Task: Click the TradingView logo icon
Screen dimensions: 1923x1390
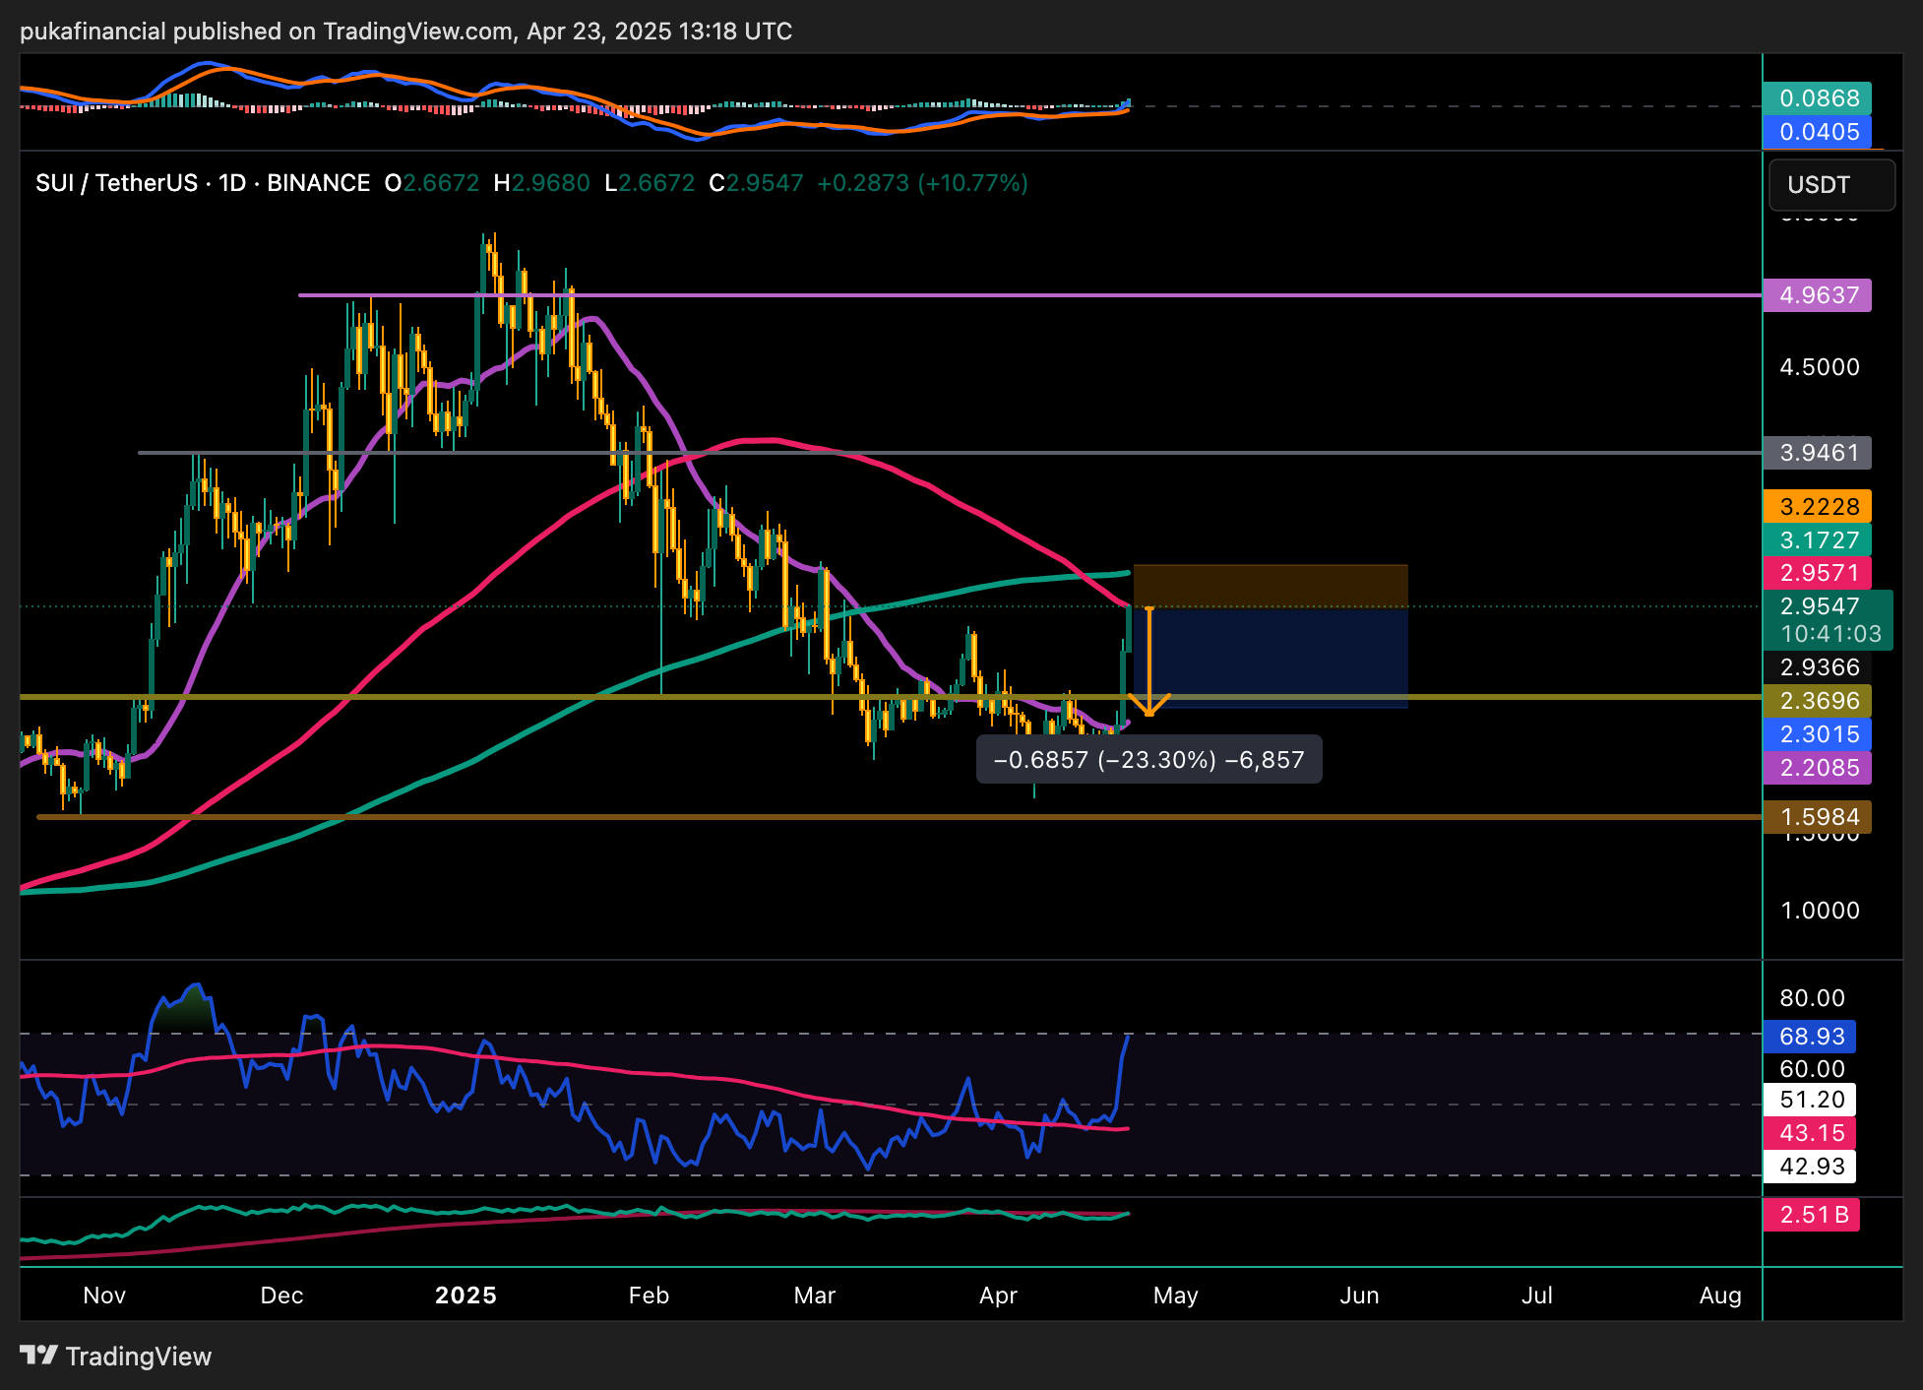Action: point(39,1356)
